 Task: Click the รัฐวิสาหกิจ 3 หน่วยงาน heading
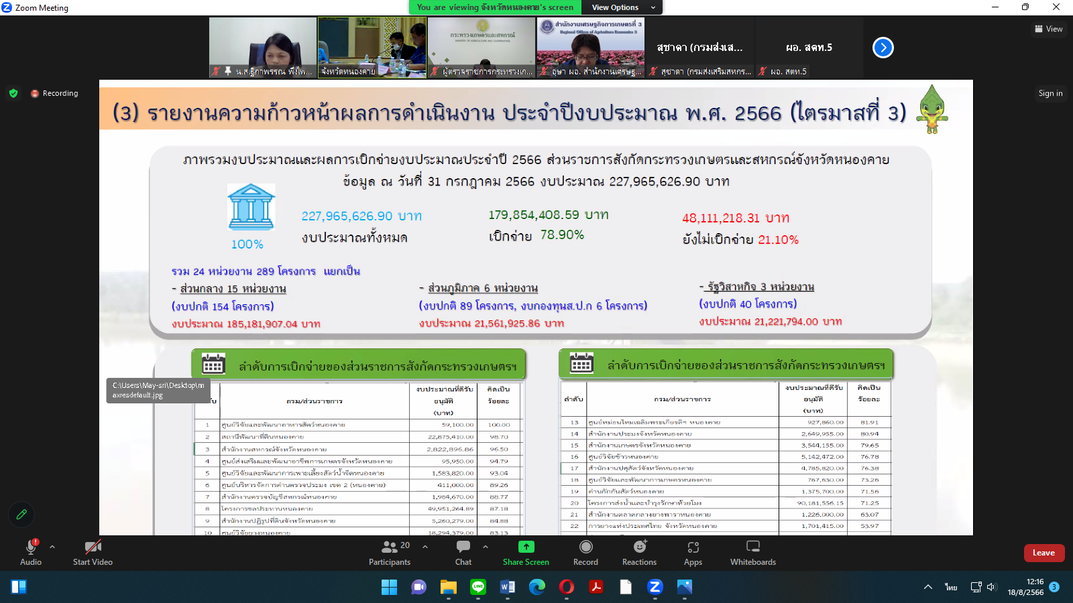click(760, 287)
